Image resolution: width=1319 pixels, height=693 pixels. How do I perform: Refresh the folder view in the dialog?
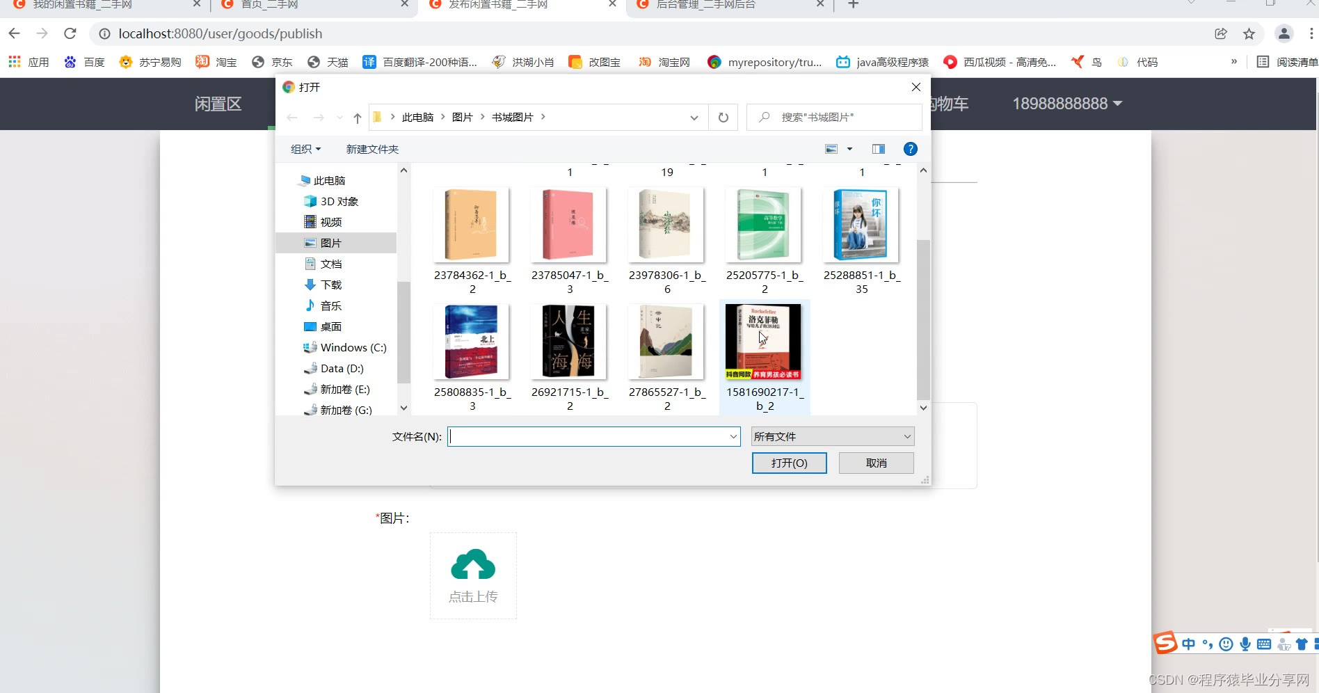[x=724, y=117]
